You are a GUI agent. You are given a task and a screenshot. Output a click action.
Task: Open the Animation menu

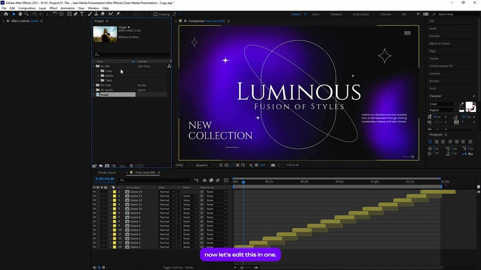(x=67, y=9)
